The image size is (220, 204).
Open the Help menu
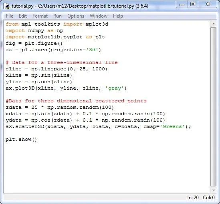[x=118, y=16]
